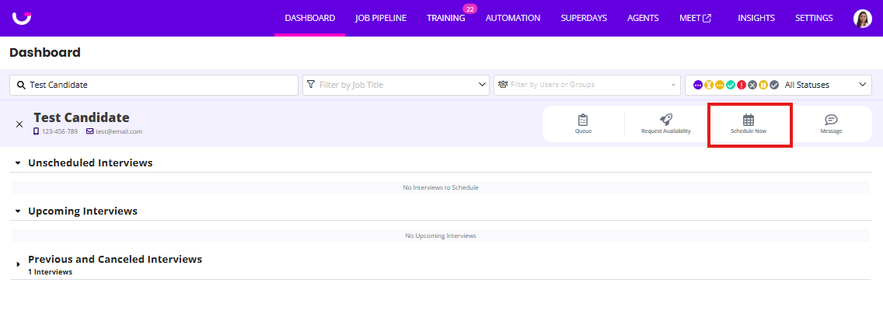The width and height of the screenshot is (883, 311).
Task: Click small caret of Users or Groups filter
Action: click(x=672, y=86)
